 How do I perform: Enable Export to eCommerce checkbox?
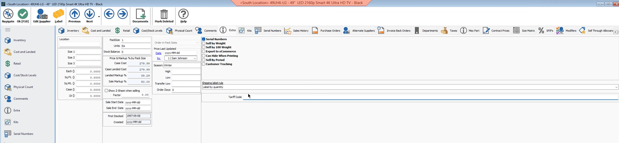(x=204, y=52)
